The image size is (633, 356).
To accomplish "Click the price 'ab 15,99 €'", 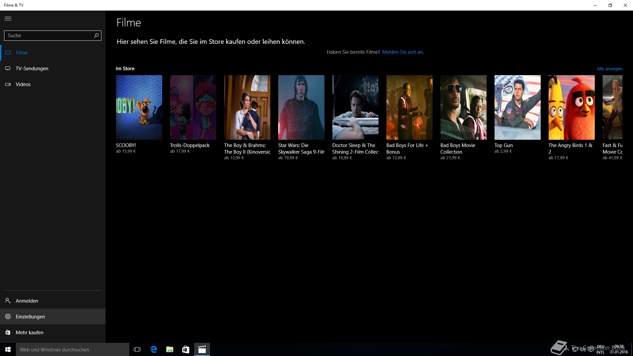I will click(x=126, y=151).
